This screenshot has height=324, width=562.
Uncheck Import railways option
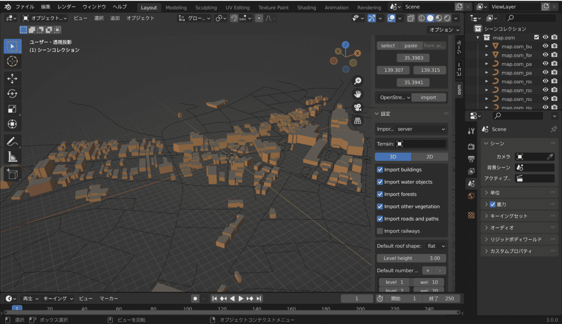pyautogui.click(x=380, y=231)
